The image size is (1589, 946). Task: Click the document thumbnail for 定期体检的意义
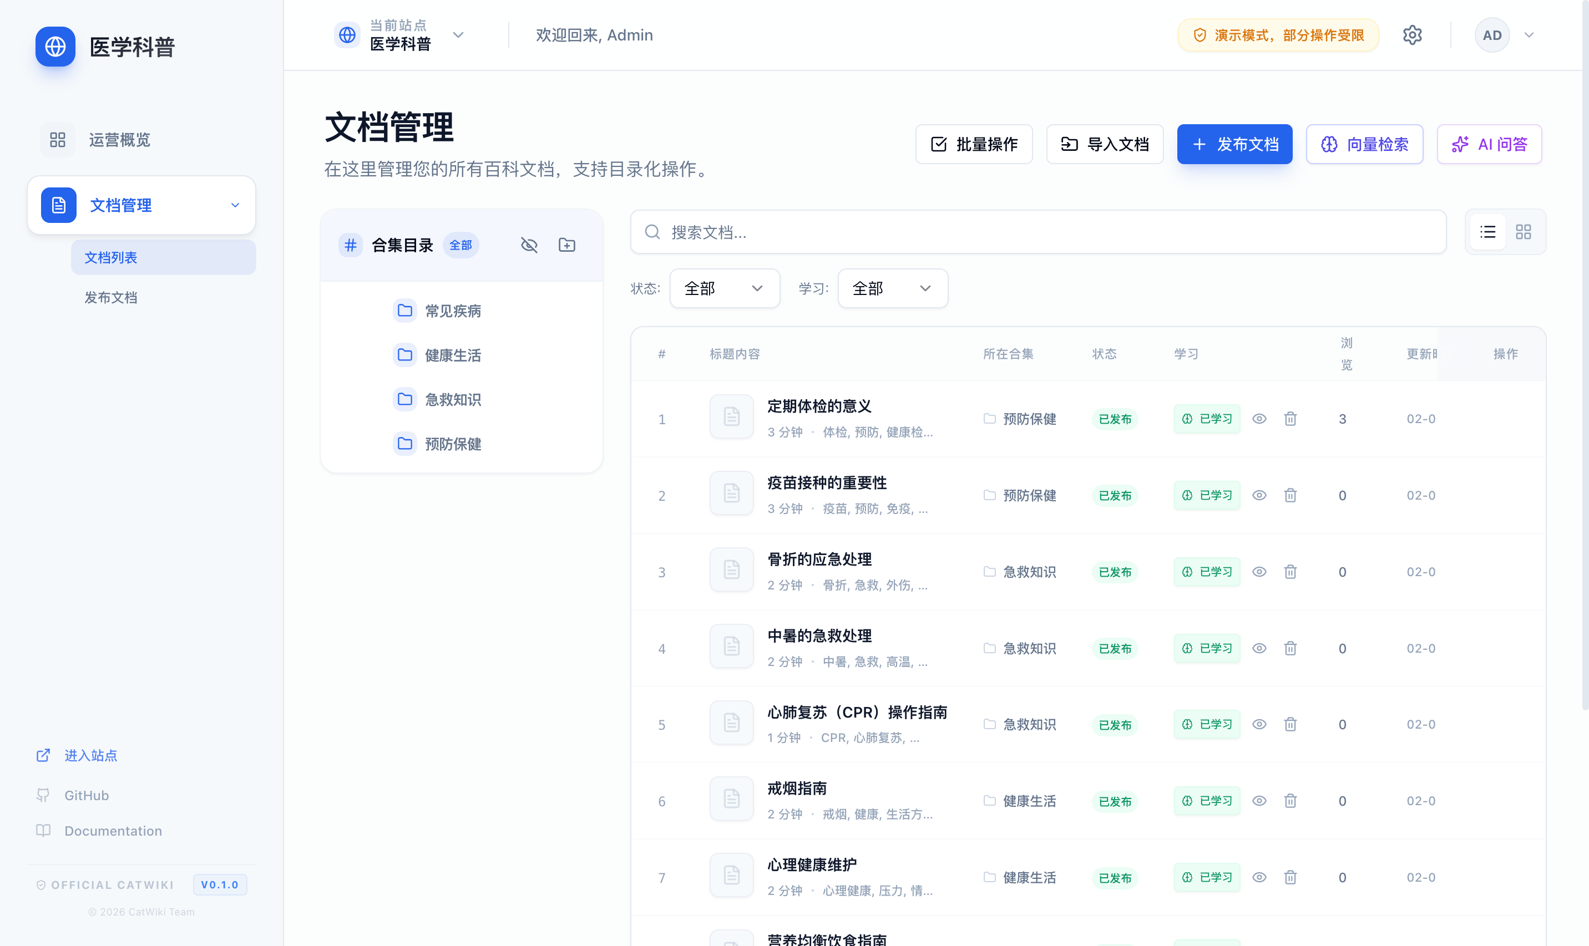(731, 417)
